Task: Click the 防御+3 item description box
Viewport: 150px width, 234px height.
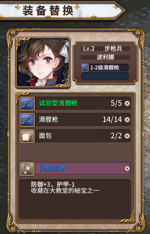Action: click(75, 199)
